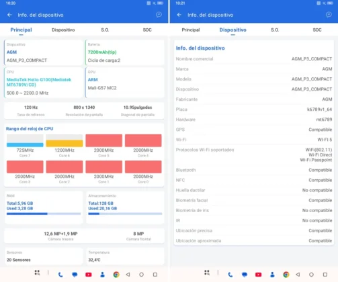
Task: Tap the Home circle button on left screen
Action: tap(141, 275)
